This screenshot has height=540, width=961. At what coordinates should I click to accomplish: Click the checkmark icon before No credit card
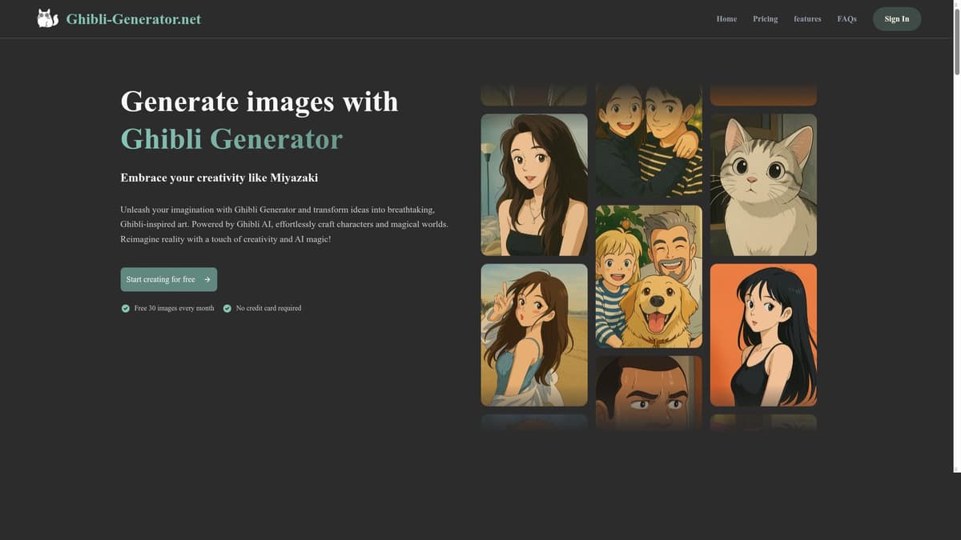coord(225,306)
